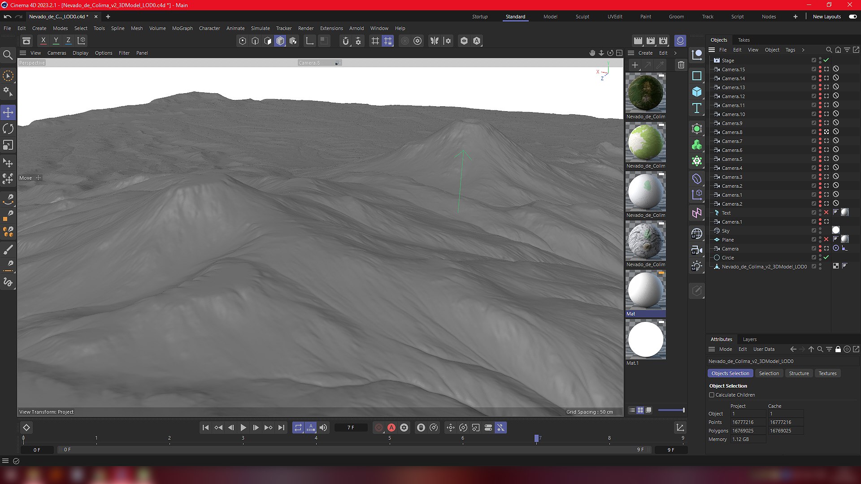
Task: Toggle timeline sound speaker icon
Action: click(x=323, y=428)
